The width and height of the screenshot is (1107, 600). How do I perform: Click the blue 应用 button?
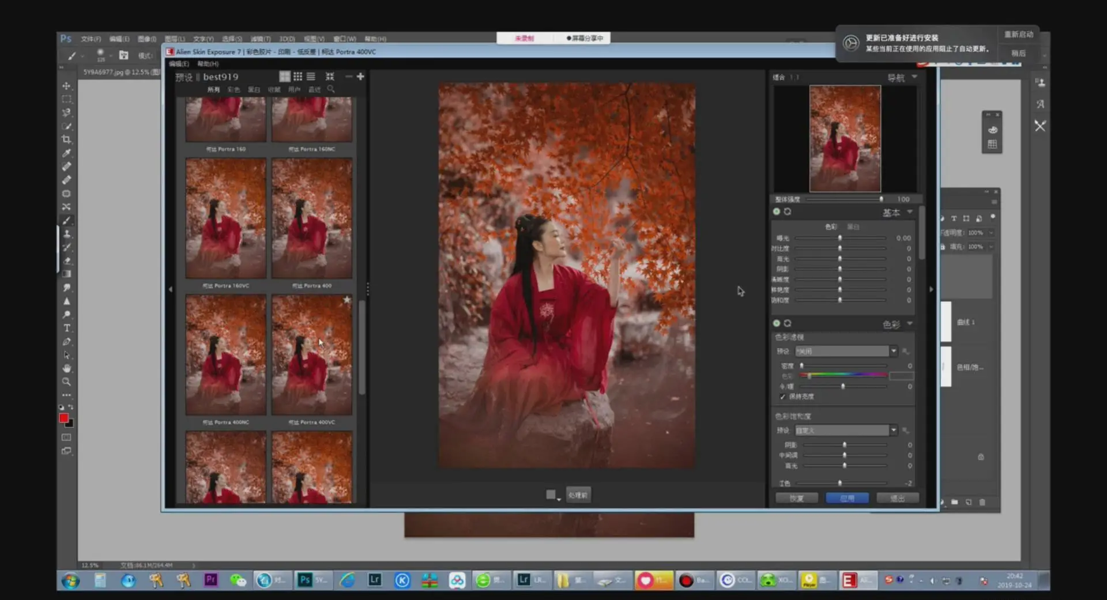(847, 498)
